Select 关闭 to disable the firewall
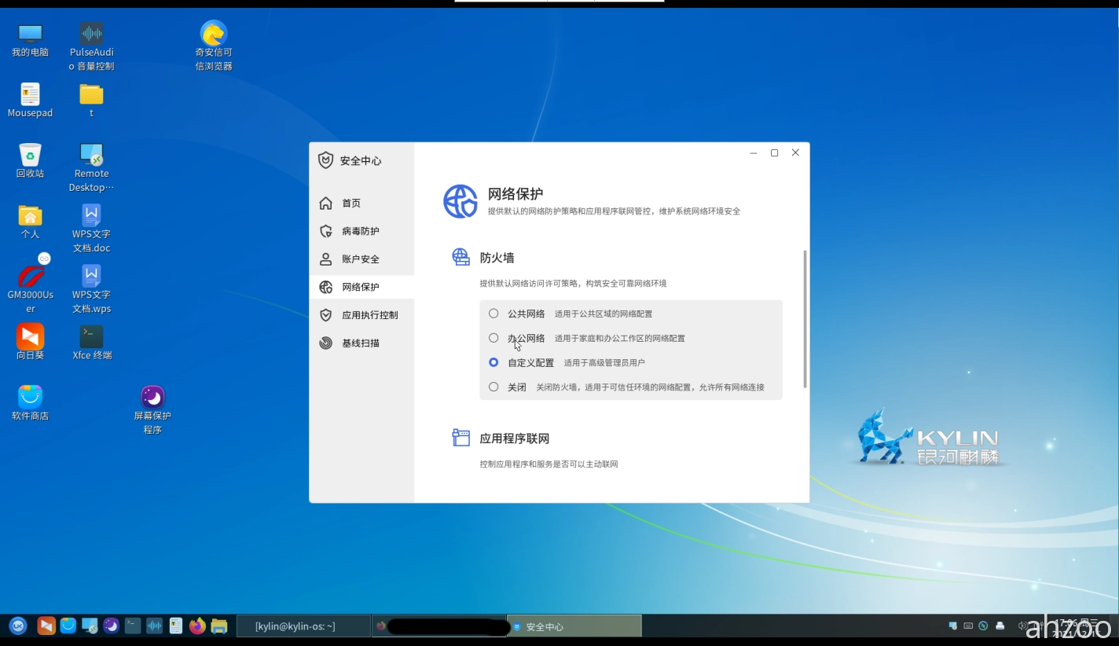The image size is (1119, 646). click(493, 387)
